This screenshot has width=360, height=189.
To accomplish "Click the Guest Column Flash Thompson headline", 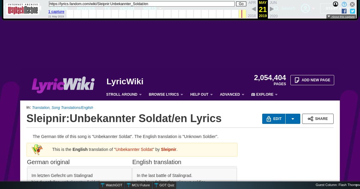I will pos(337,185).
